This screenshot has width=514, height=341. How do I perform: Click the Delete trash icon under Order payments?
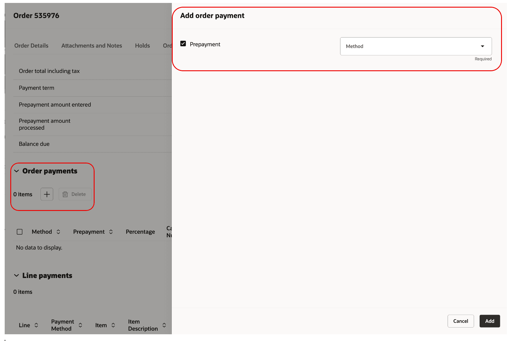coord(75,194)
